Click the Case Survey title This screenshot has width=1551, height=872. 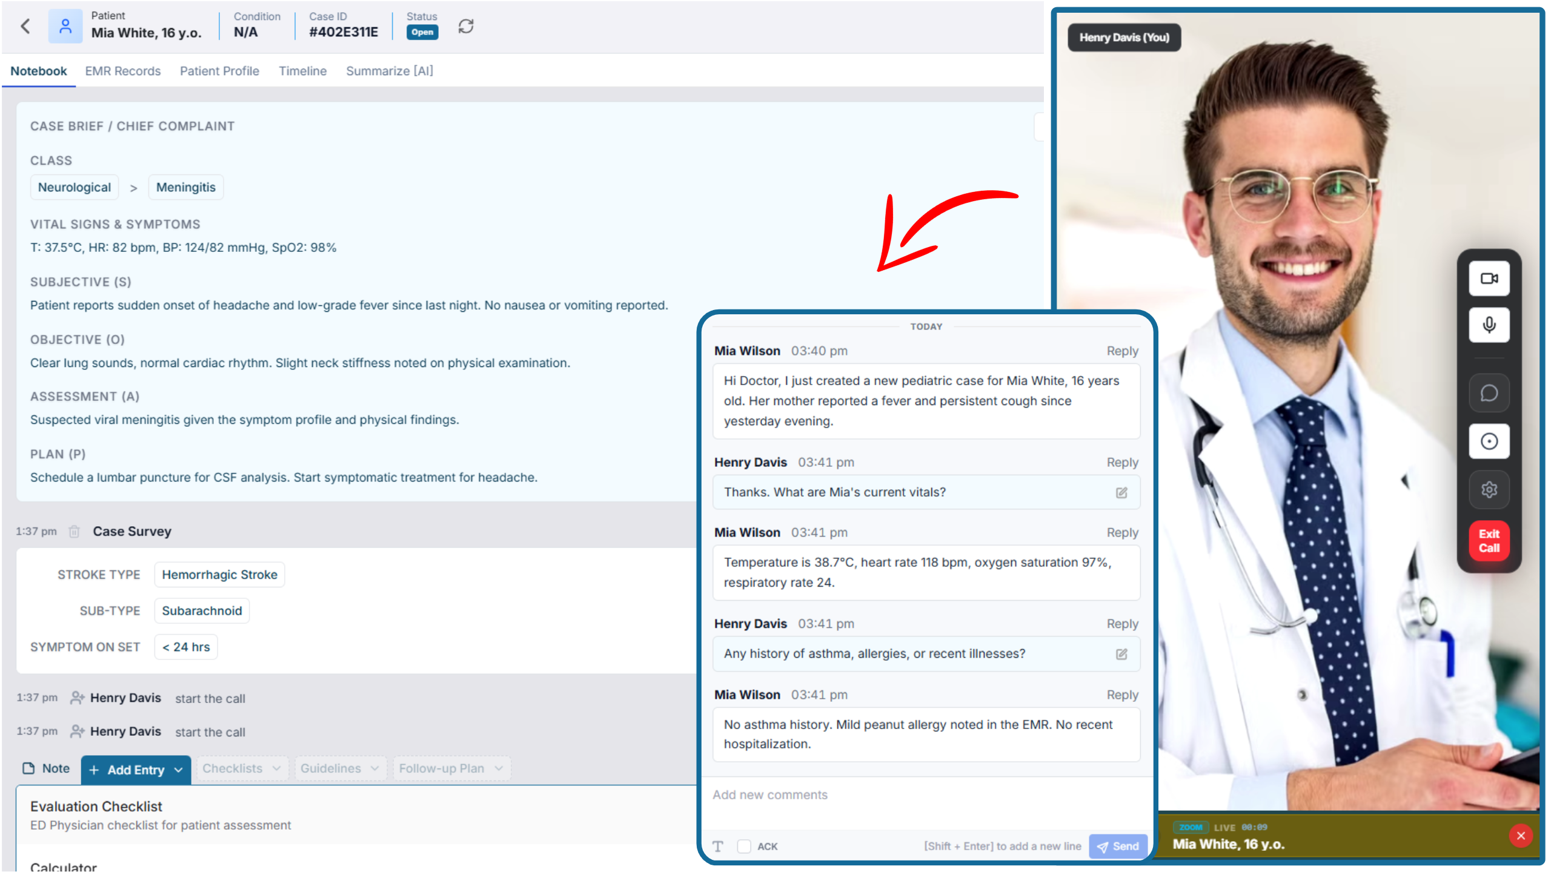131,531
